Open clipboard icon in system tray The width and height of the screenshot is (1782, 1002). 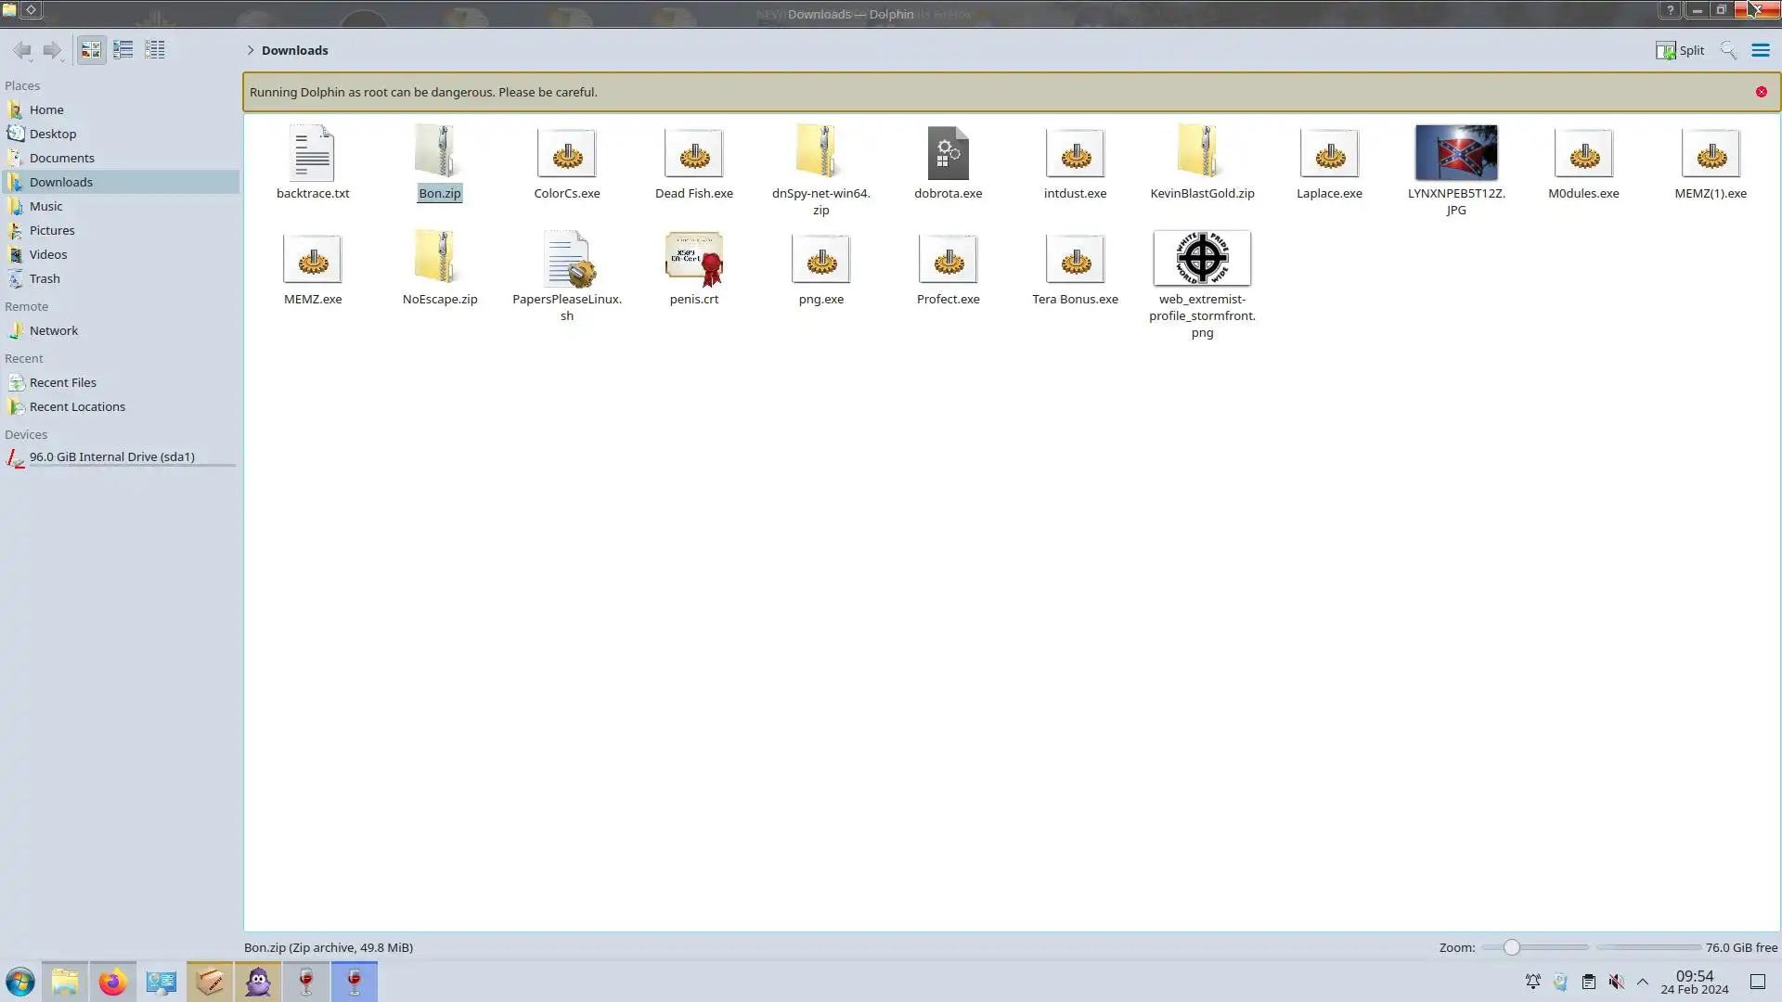pos(1588,982)
